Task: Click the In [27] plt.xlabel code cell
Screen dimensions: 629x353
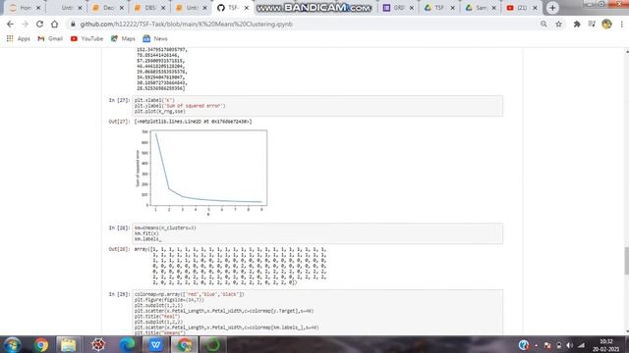Action: pos(317,106)
